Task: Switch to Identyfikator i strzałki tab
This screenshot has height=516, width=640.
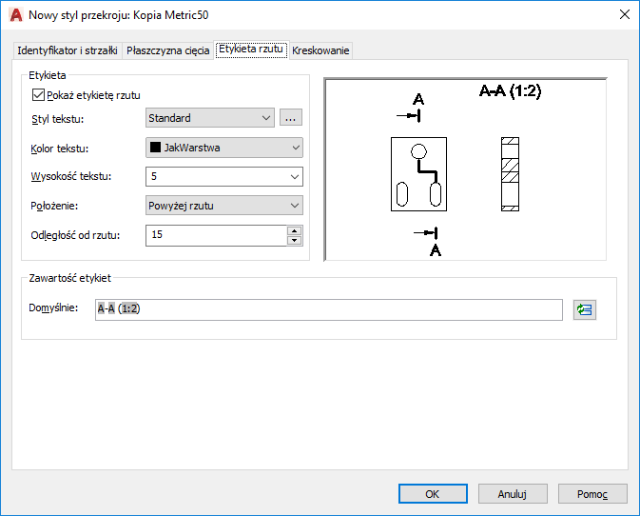Action: (68, 50)
